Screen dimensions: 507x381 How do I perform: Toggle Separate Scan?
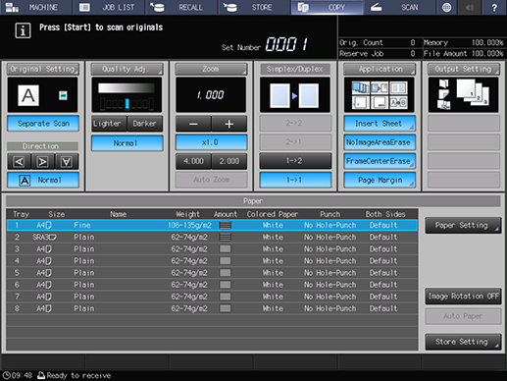pos(43,124)
